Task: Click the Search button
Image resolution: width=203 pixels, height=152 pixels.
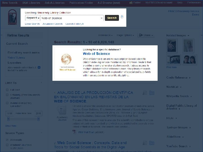Action: tap(112, 18)
